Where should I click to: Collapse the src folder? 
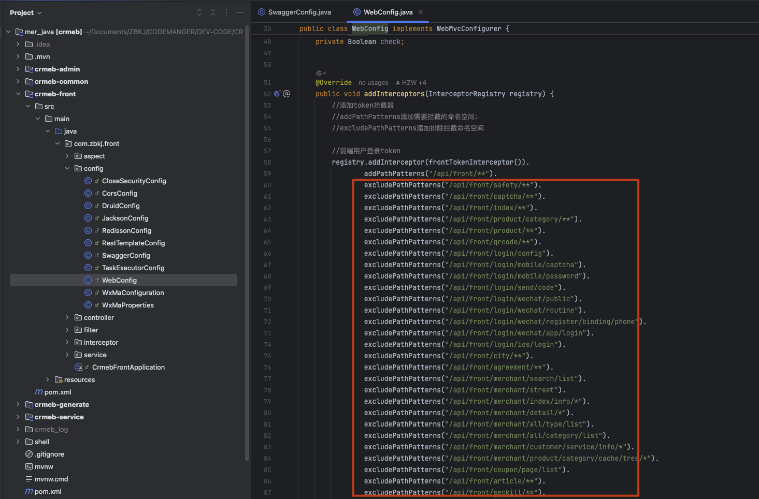coord(28,106)
